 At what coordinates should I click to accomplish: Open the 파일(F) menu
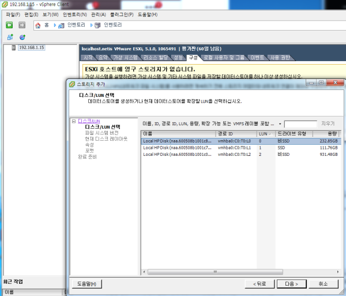tap(13, 14)
